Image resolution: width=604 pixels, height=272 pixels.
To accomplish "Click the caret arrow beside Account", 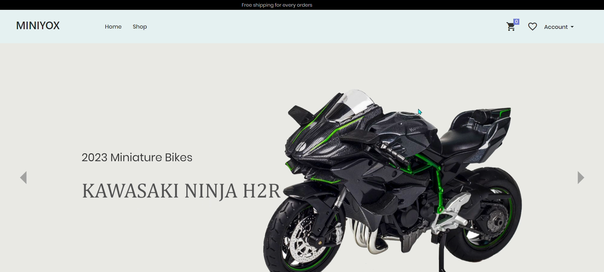I will [x=572, y=27].
